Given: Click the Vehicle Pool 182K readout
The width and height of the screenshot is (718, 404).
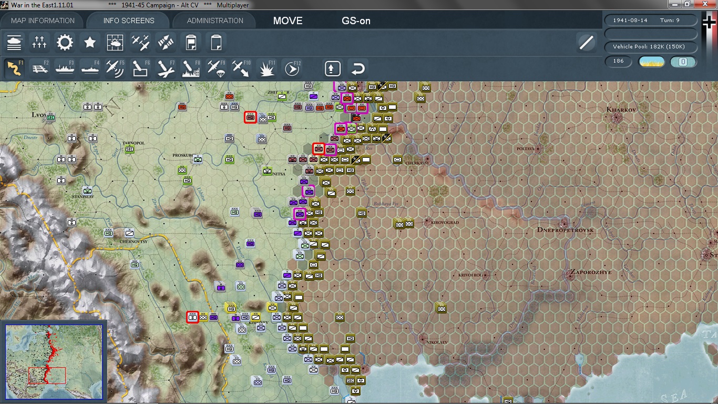Looking at the screenshot, I should [651, 47].
